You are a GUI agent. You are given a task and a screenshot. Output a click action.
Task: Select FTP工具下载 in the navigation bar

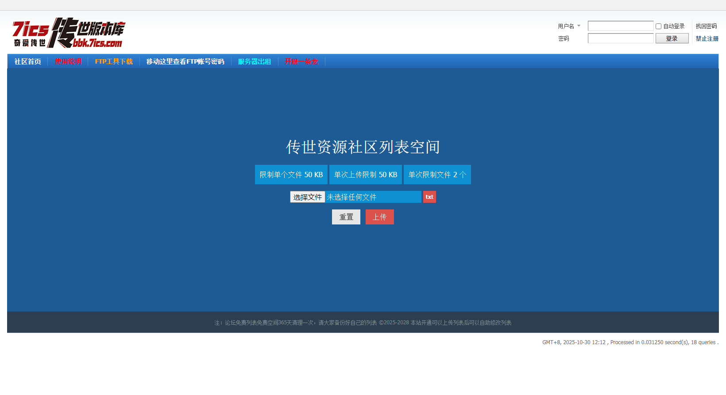114,61
